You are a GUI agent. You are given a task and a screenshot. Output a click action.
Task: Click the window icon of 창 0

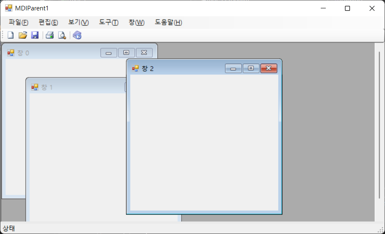pyautogui.click(x=10, y=53)
